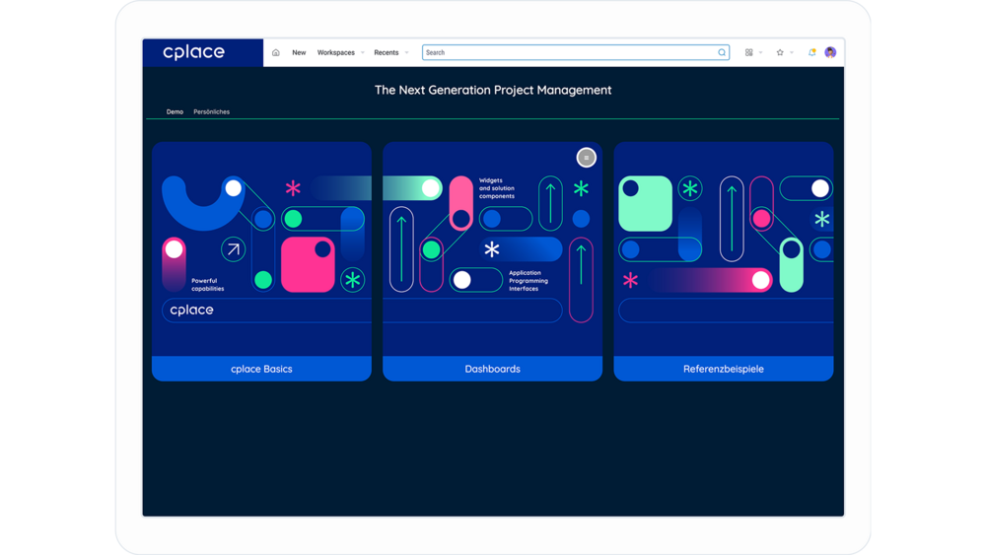Open the apps grid icon
986x555 pixels.
[749, 53]
